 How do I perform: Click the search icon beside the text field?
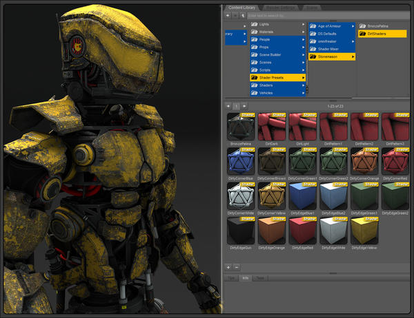(x=243, y=16)
